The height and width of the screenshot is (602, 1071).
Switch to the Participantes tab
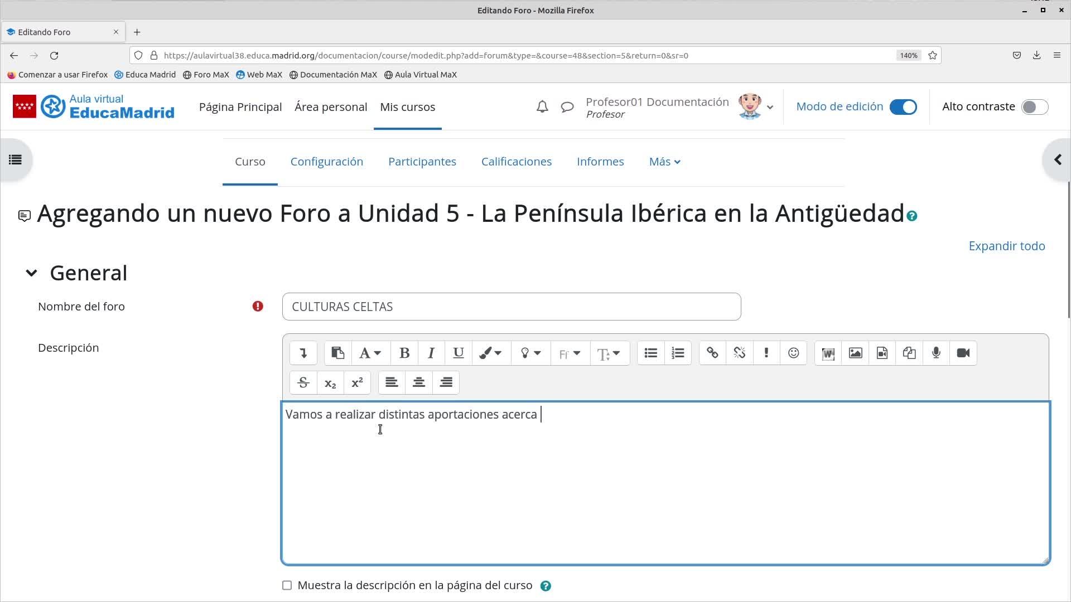point(422,162)
